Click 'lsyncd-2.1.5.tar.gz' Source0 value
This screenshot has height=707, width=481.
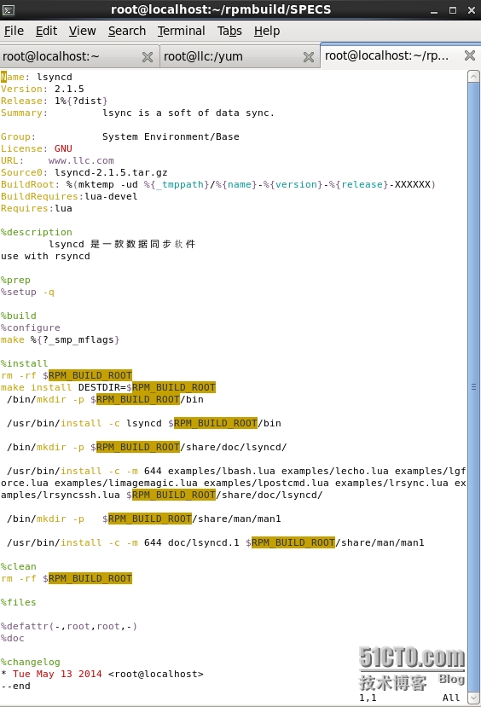(111, 172)
